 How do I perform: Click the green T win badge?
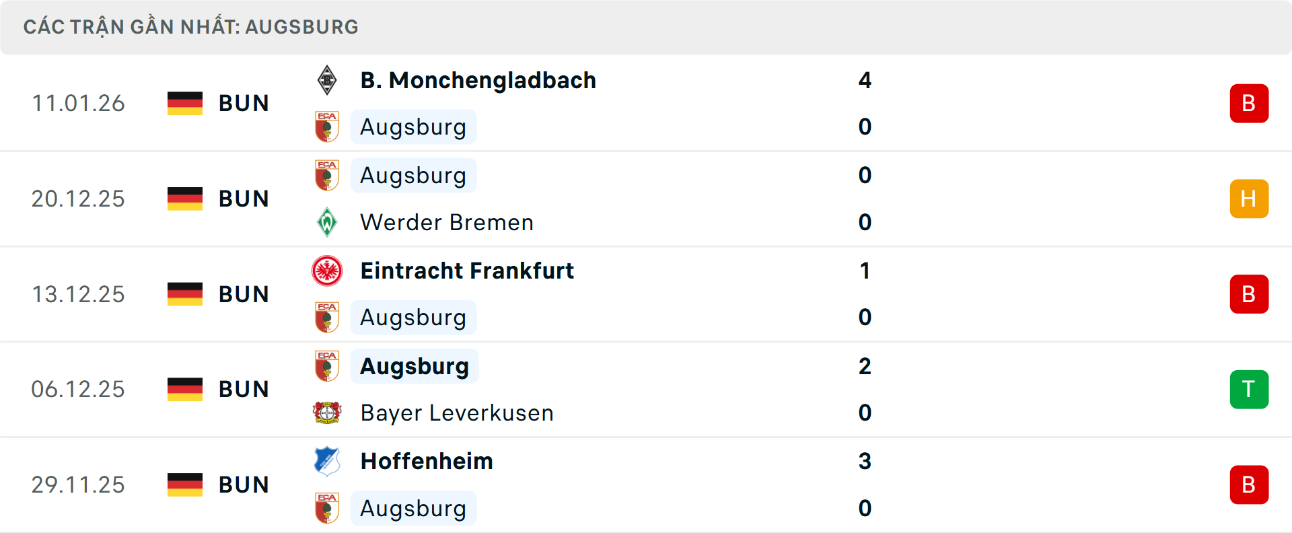[1249, 389]
